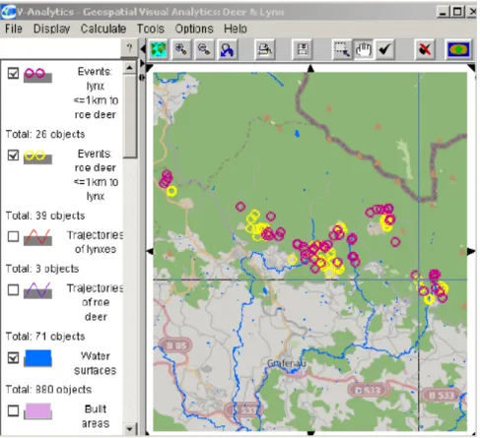Enable Trajectories of lynxes layer
The height and width of the screenshot is (438, 480).
point(13,236)
